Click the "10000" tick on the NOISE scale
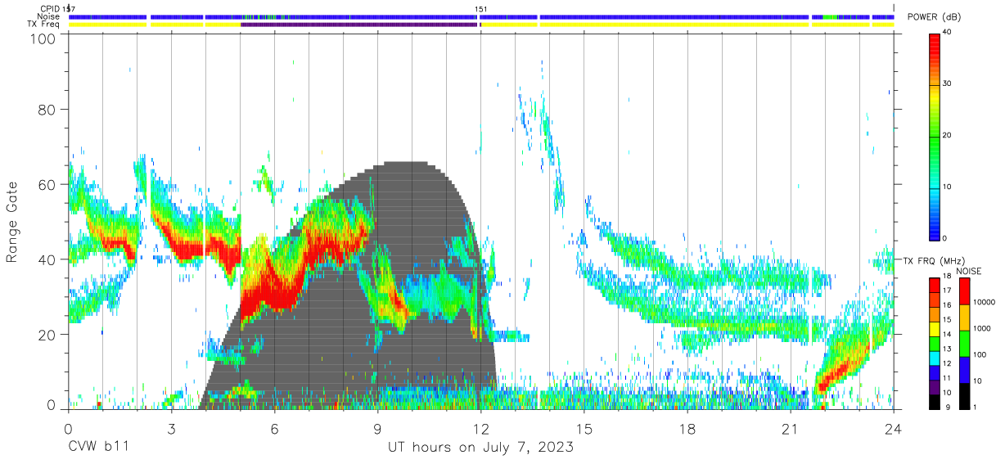Viewport: 1005px width, 464px height. coord(983,304)
